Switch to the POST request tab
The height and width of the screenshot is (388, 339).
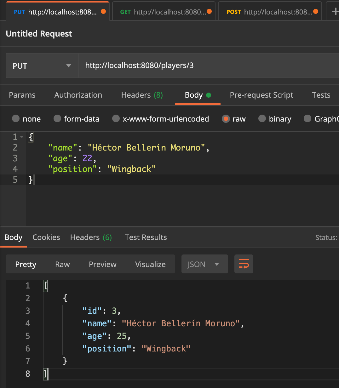click(x=269, y=12)
